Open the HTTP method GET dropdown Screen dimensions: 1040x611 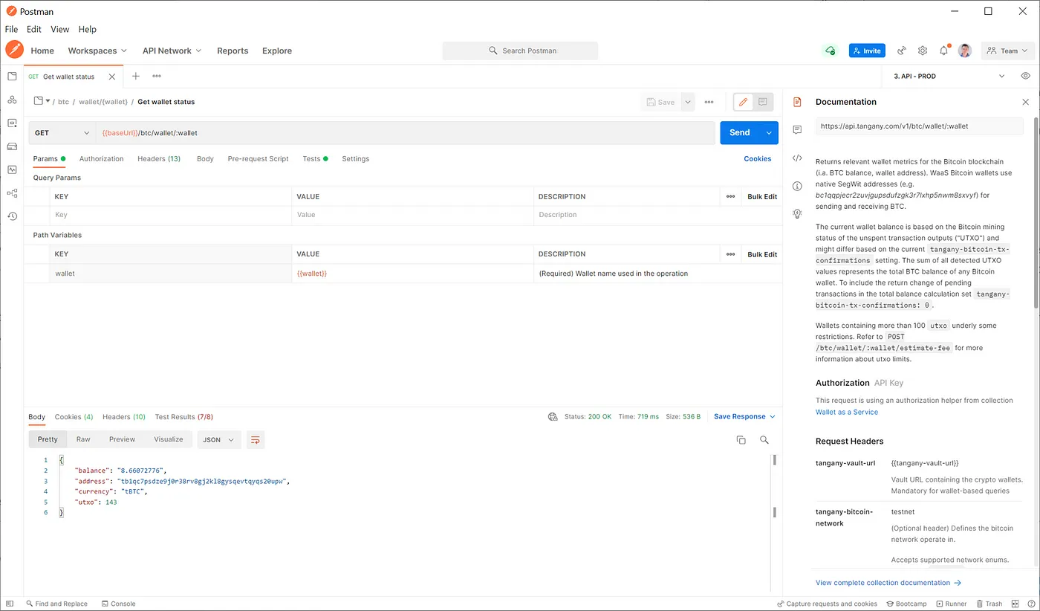[62, 132]
